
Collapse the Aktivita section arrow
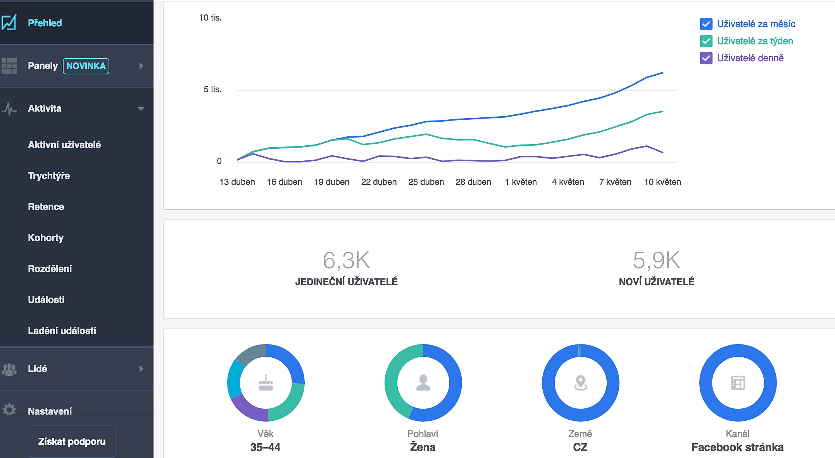coord(141,108)
